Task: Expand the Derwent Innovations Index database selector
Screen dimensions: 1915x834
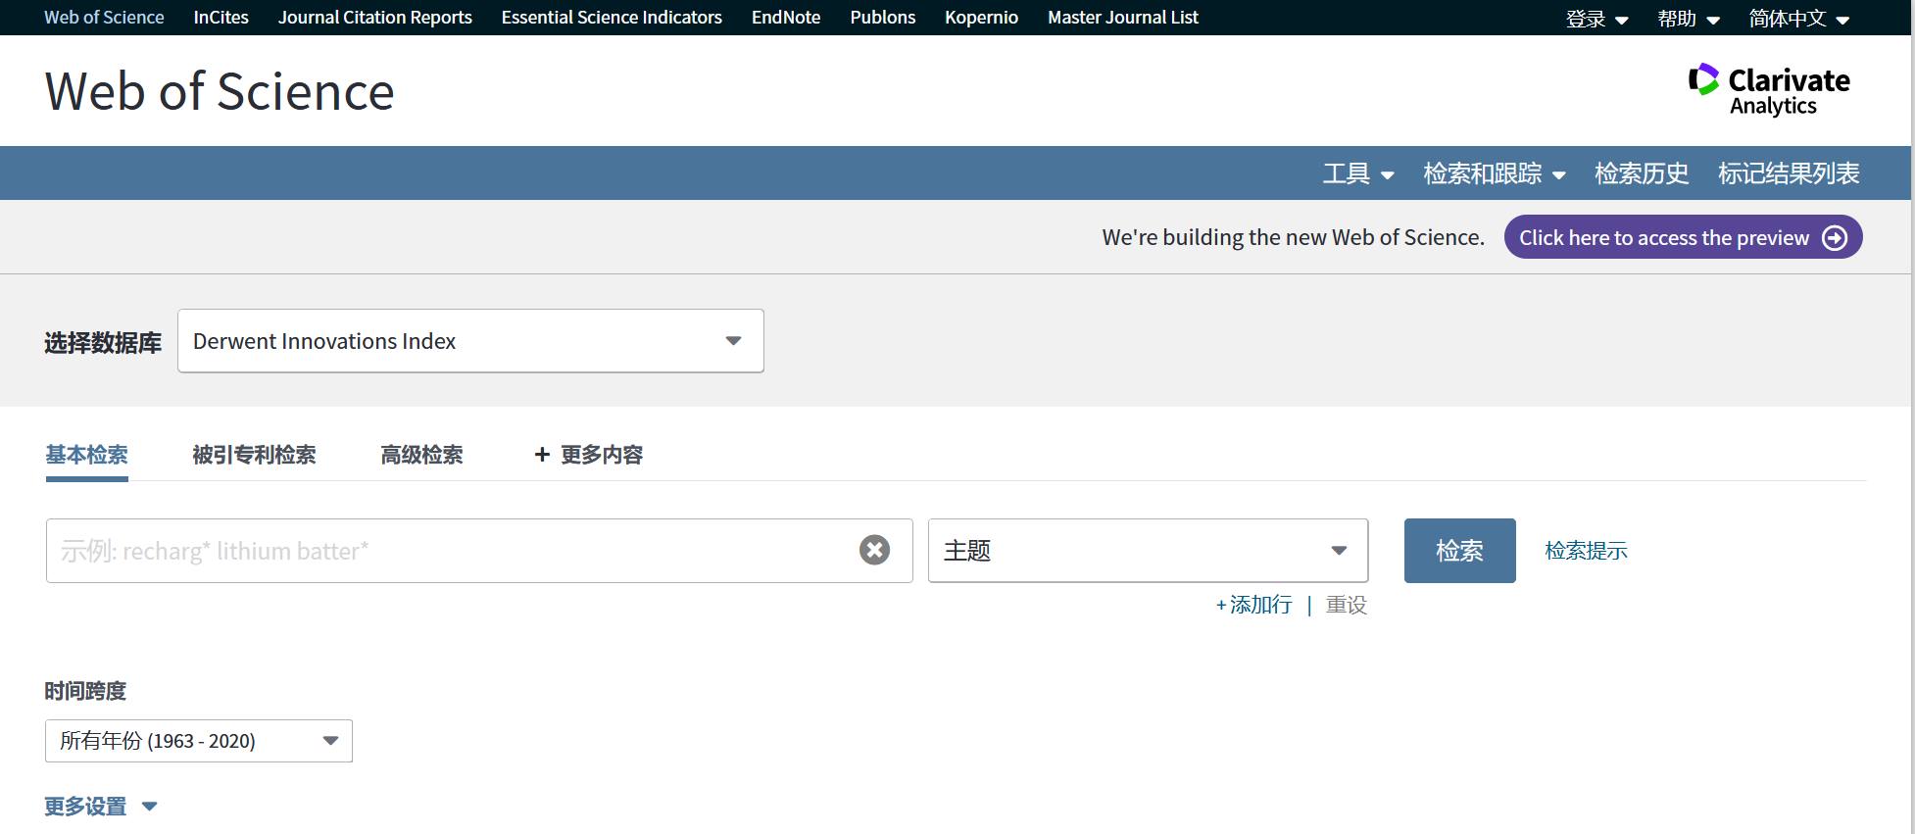Action: [470, 341]
